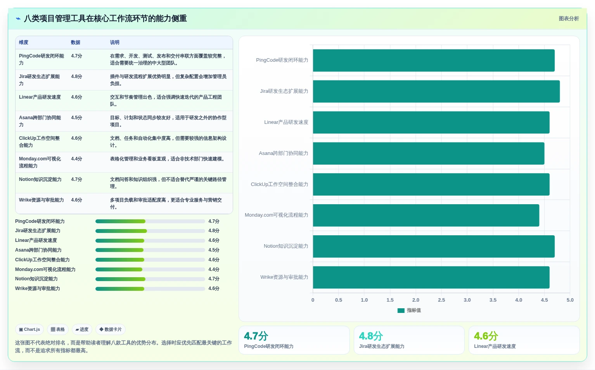595x370 pixels.
Task: Click the Asana跨部门协同能力 progress bar
Action: 150,250
